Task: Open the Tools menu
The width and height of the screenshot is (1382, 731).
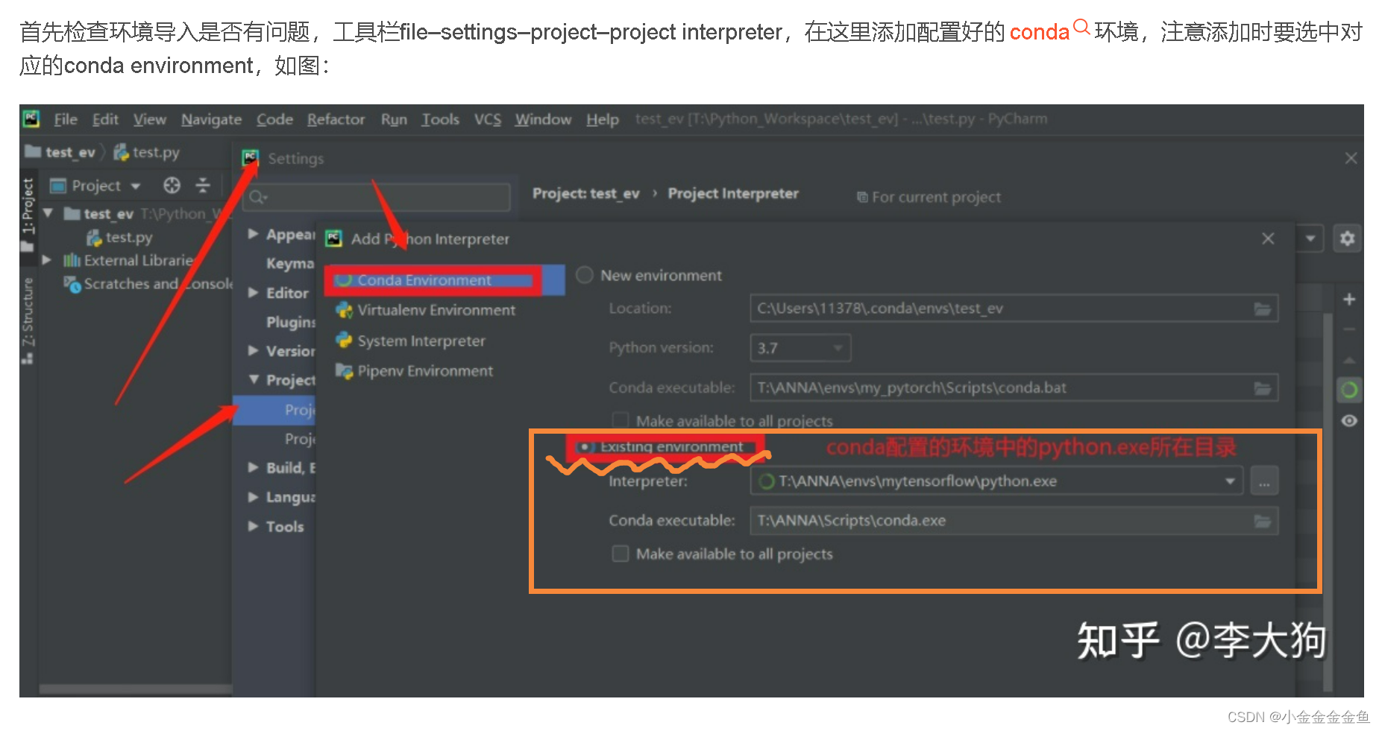Action: (440, 119)
